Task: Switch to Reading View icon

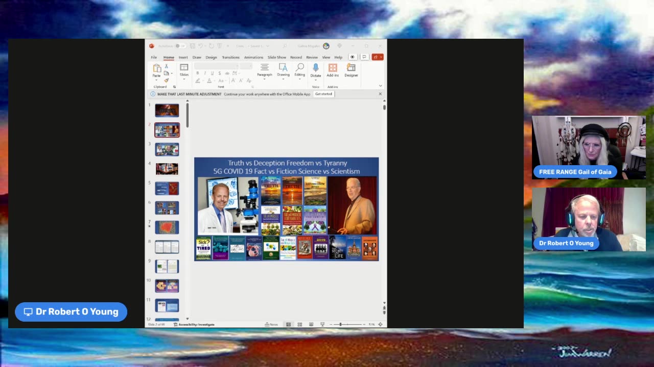Action: point(311,324)
